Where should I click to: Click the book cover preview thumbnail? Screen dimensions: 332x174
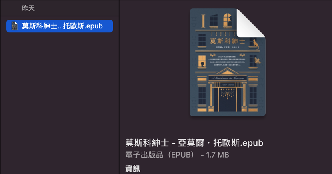point(228,62)
